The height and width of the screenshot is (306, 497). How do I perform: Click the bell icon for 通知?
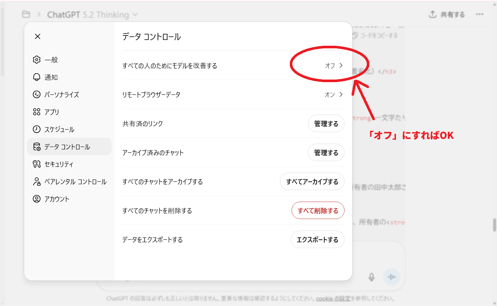coord(37,77)
